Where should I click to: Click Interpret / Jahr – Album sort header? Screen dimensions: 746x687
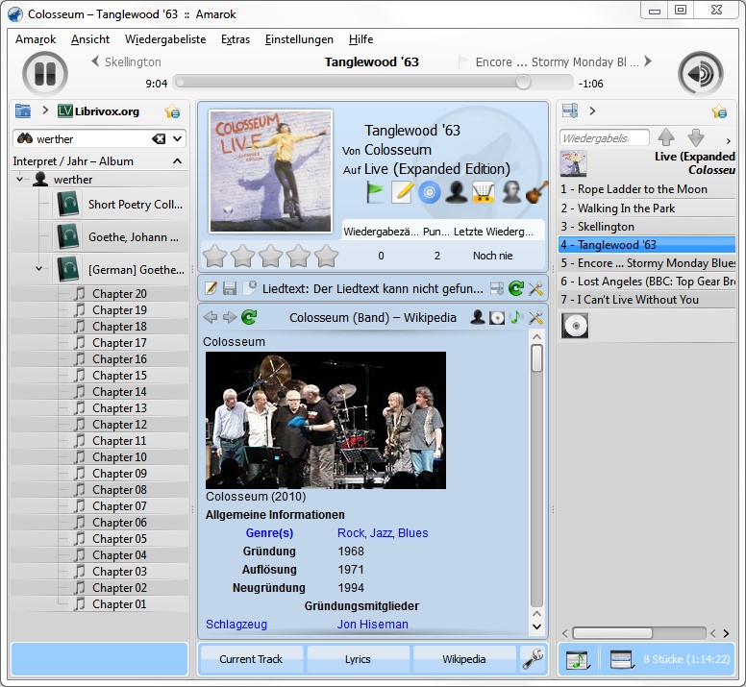97,161
